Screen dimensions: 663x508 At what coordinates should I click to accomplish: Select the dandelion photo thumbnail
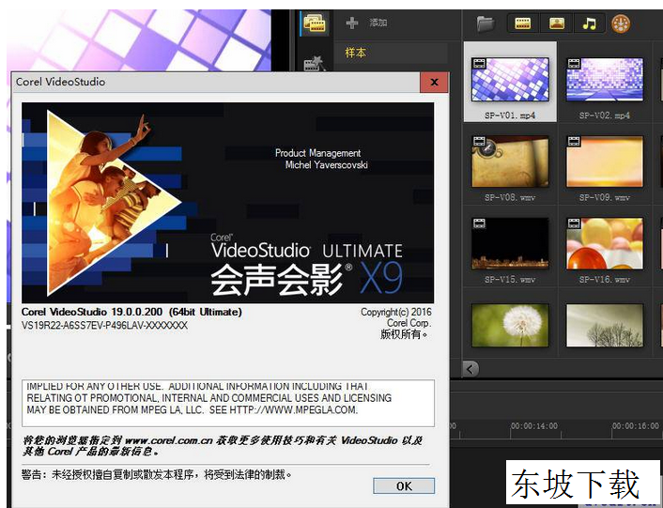pos(510,325)
